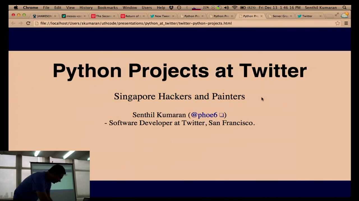The height and width of the screenshot is (201, 359).
Task: Click the circular do-not-disturb style menu bar icon
Action: (x=179, y=8)
